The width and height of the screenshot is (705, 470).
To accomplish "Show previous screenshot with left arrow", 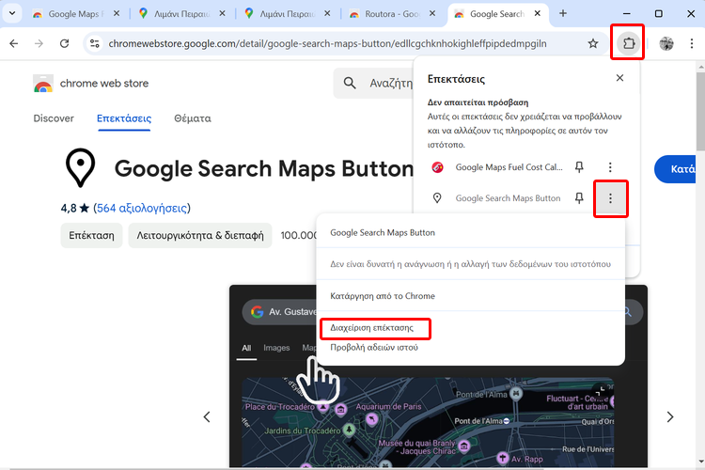I will (x=207, y=417).
